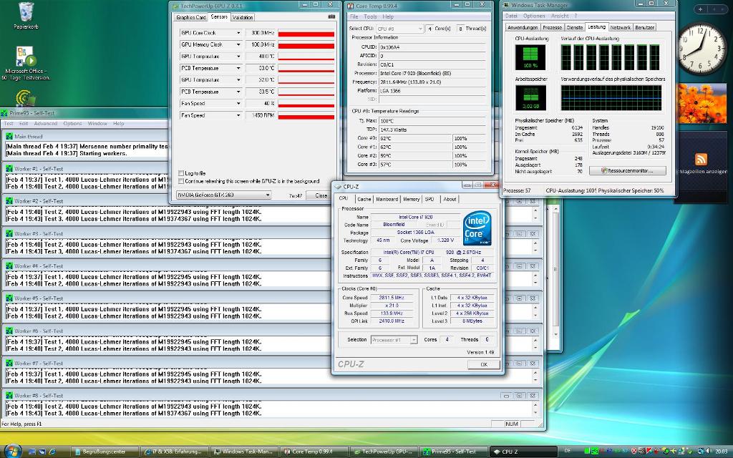The image size is (733, 458).
Task: Open CPU-Z Mainboard tab
Action: pos(387,199)
